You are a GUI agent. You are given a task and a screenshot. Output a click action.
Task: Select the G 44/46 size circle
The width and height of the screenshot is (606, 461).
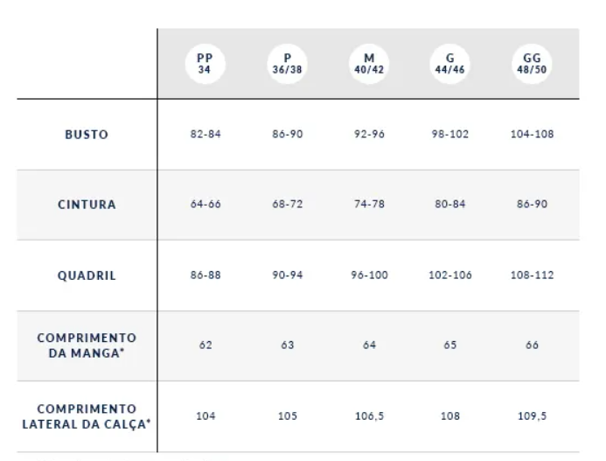[450, 64]
